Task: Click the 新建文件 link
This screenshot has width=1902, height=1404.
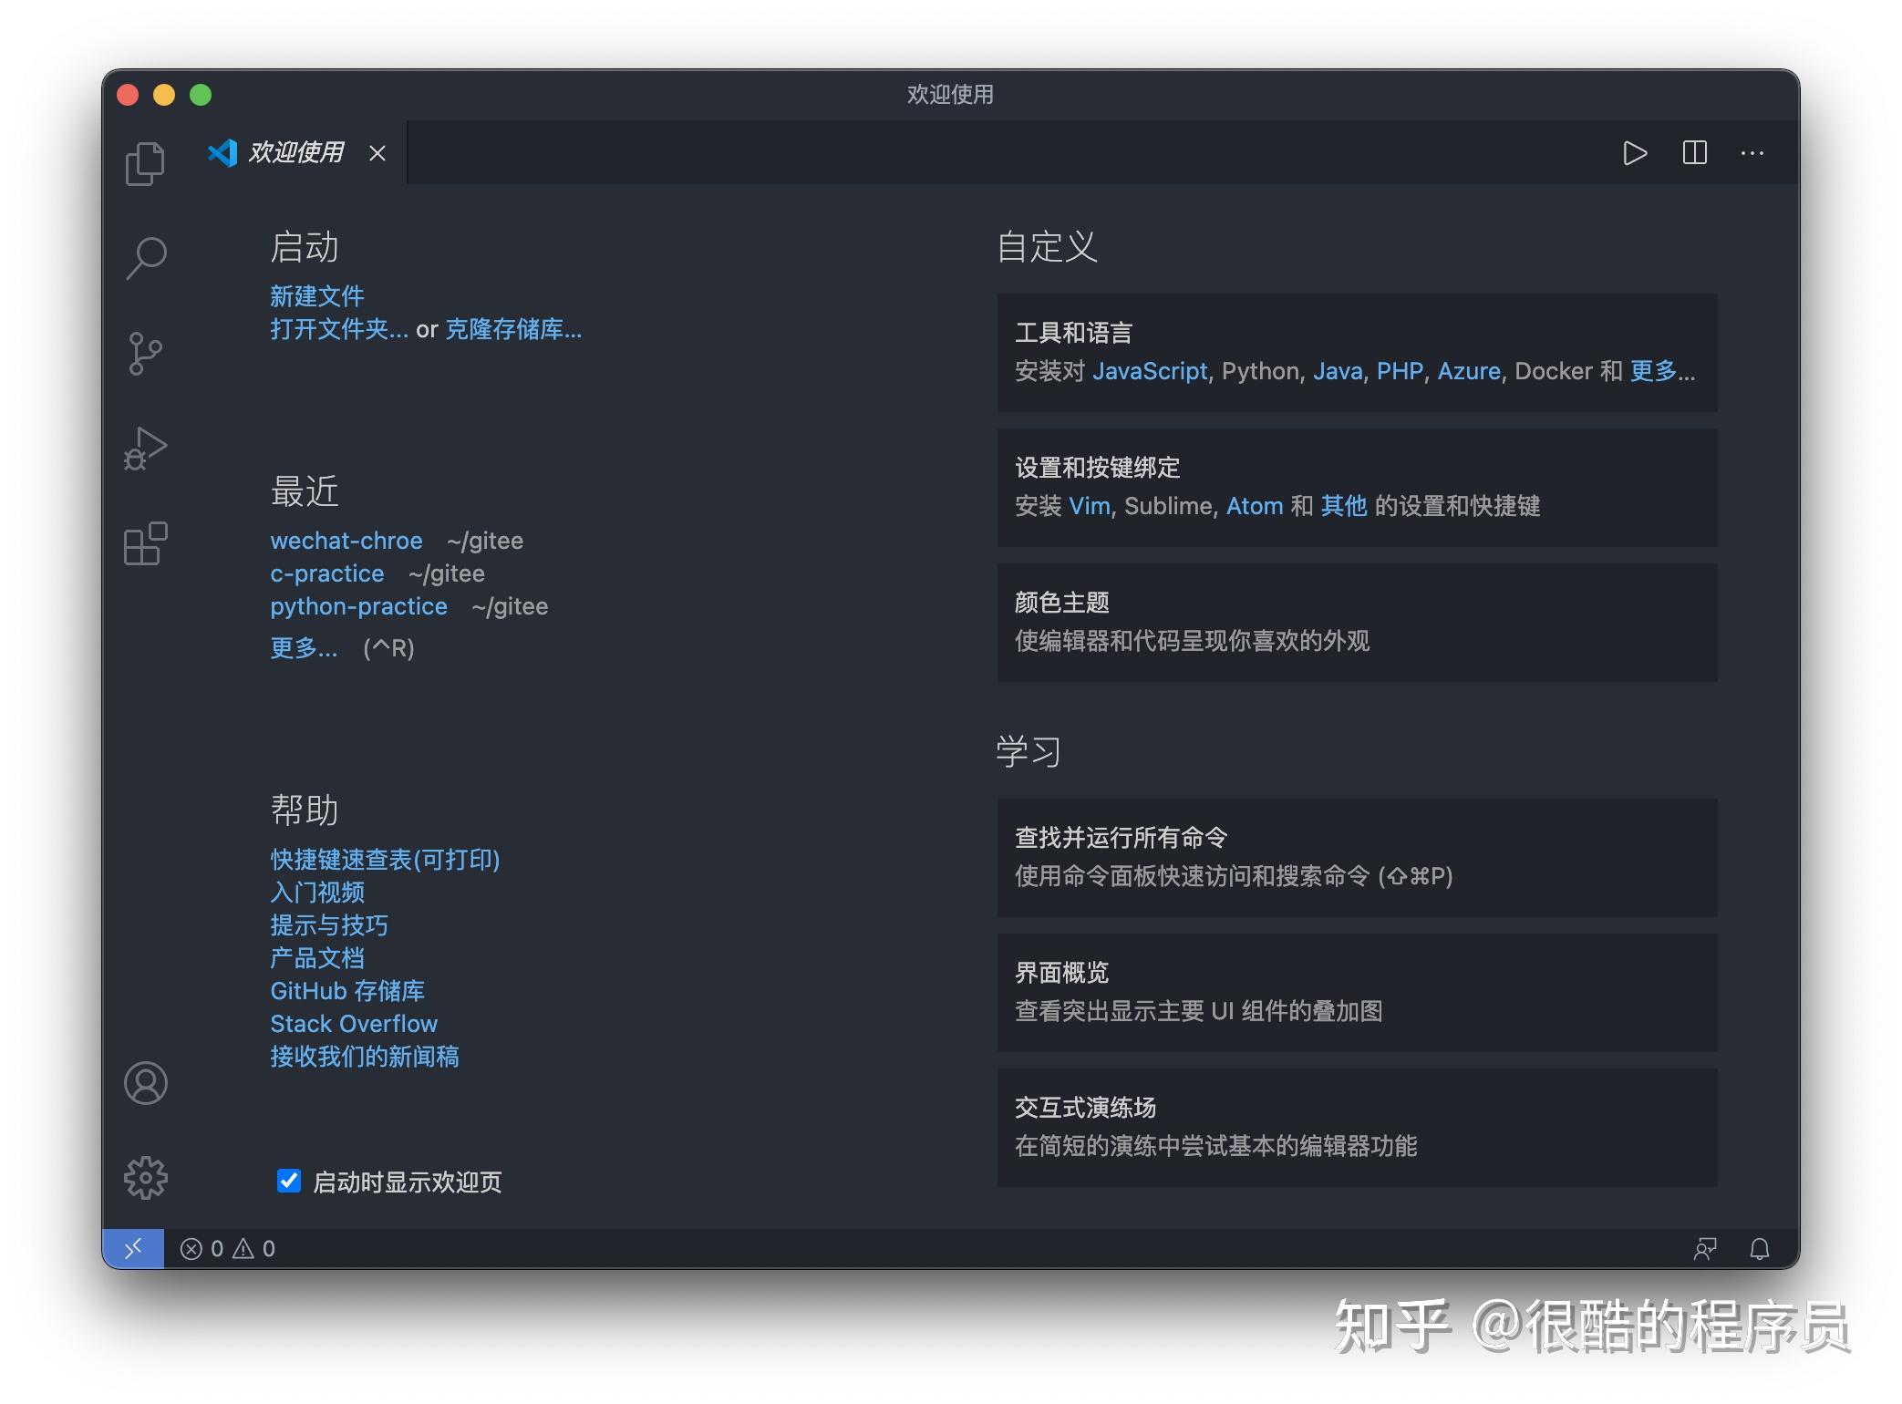Action: 315,295
